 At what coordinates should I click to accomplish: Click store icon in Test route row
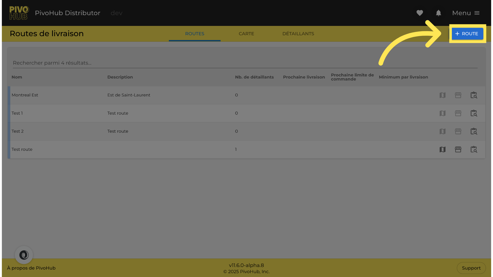click(x=458, y=149)
